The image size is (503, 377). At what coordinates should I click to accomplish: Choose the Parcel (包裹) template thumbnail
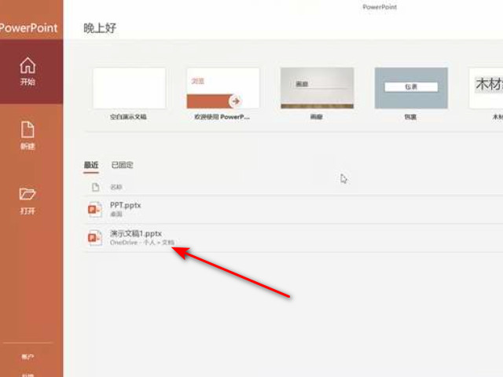click(x=411, y=88)
